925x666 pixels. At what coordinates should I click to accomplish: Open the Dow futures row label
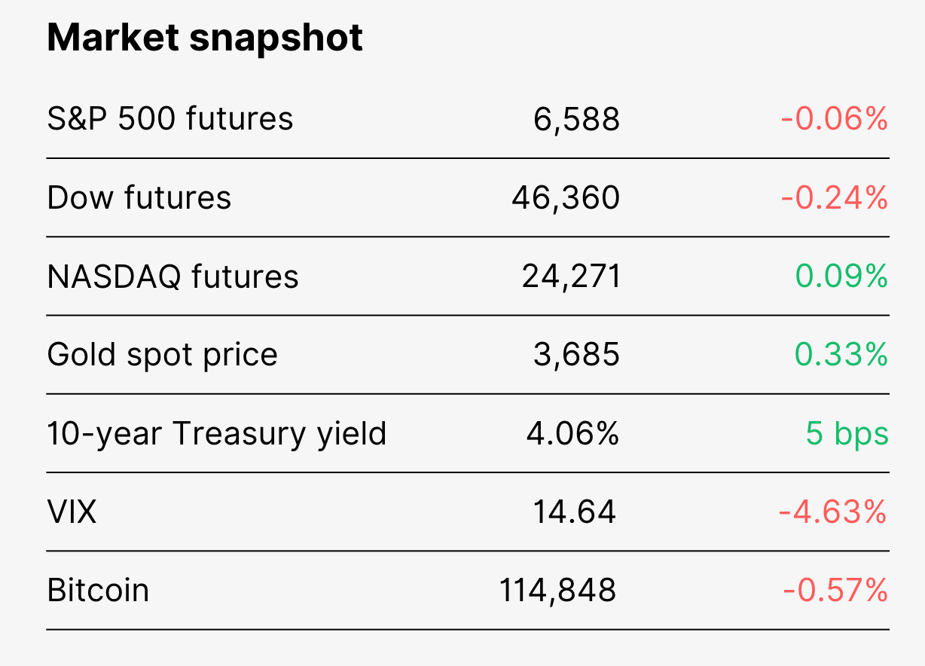139,197
